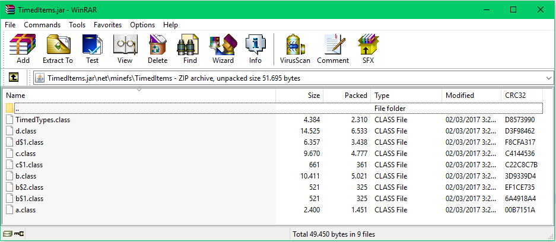
Task: Click CRC32 value D8573990
Action: [519, 120]
